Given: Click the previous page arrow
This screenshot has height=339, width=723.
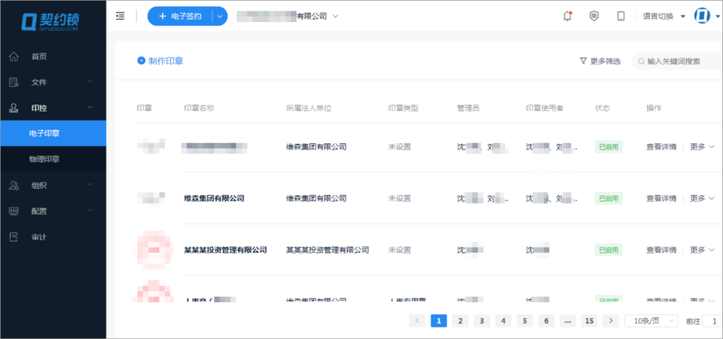Looking at the screenshot, I should tap(417, 320).
